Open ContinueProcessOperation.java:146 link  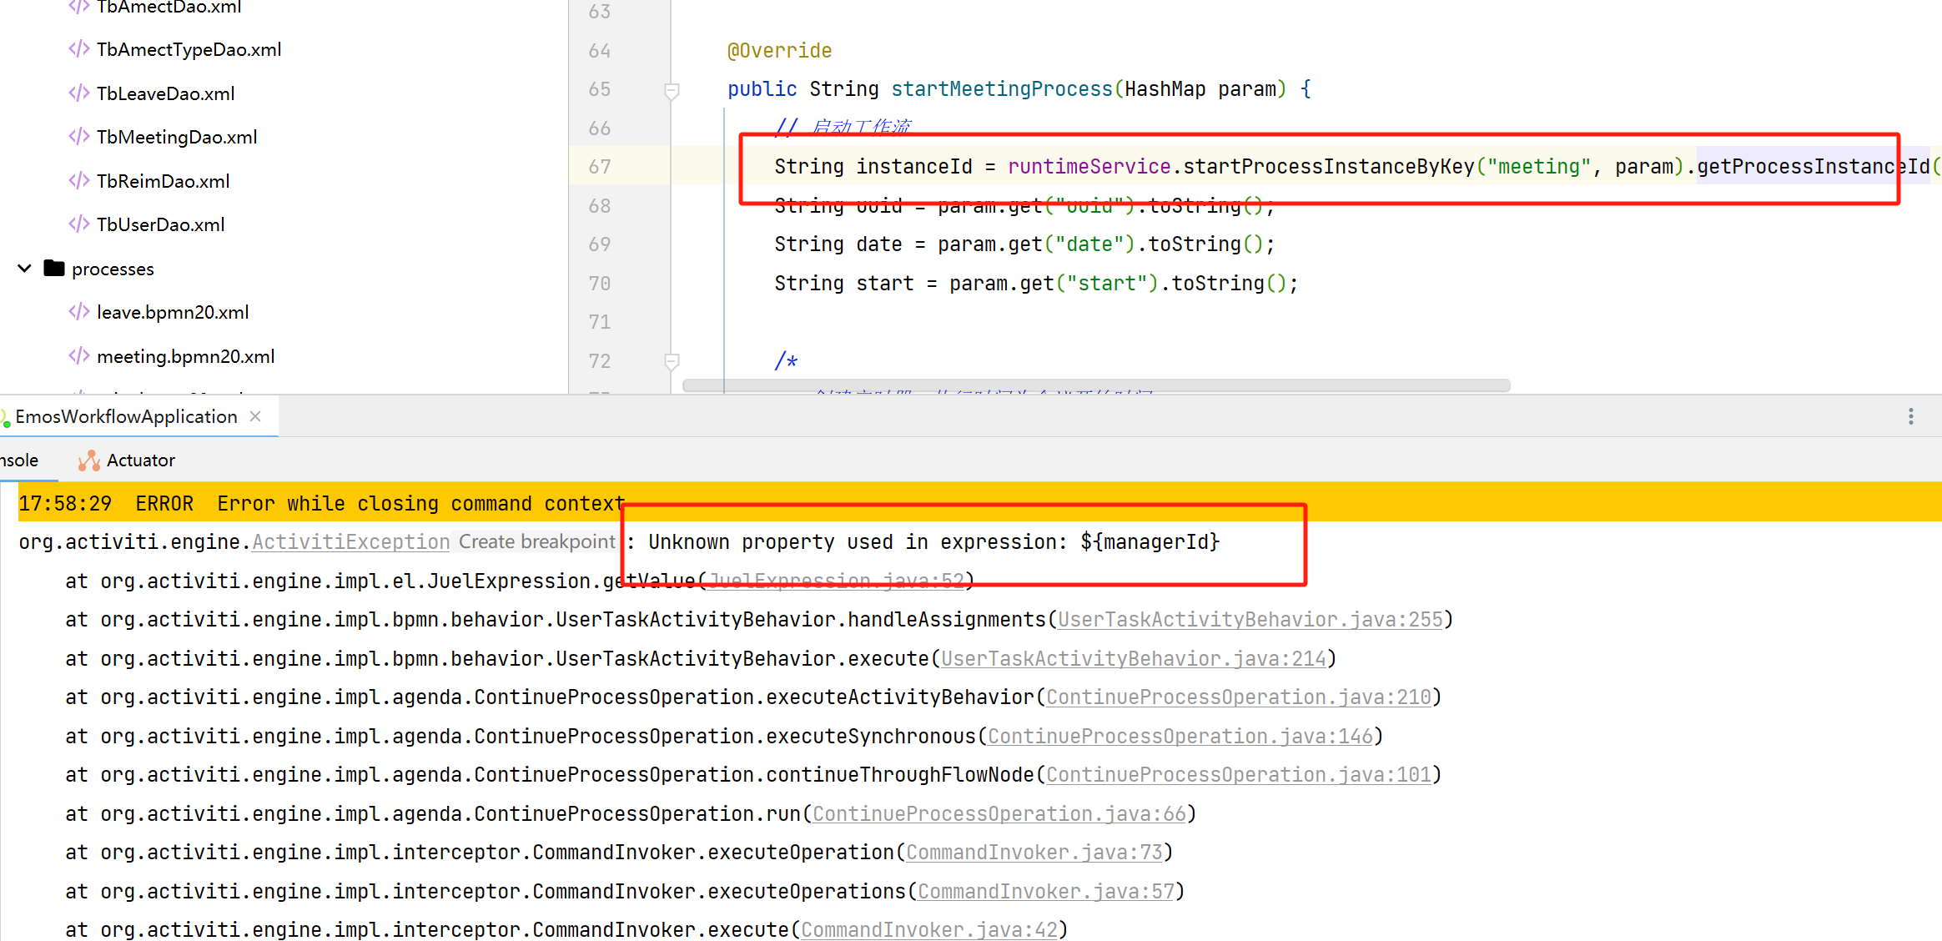1180,737
